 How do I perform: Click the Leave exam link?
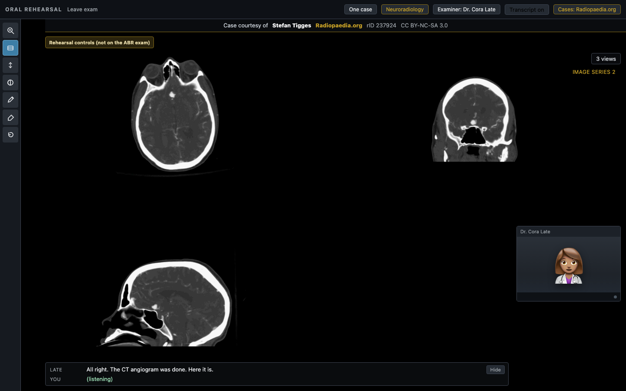click(x=82, y=10)
